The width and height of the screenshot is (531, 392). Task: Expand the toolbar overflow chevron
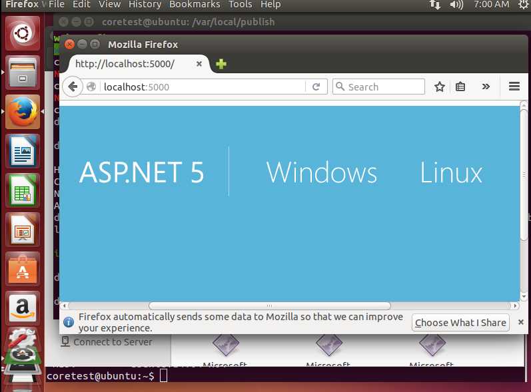click(x=486, y=87)
